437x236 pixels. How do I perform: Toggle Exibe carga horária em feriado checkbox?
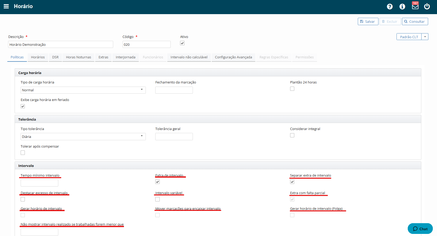pyautogui.click(x=23, y=106)
